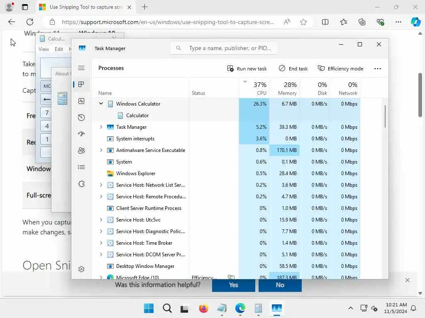This screenshot has width=425, height=318.
Task: Open Users page icon in sidebar
Action: [81, 151]
